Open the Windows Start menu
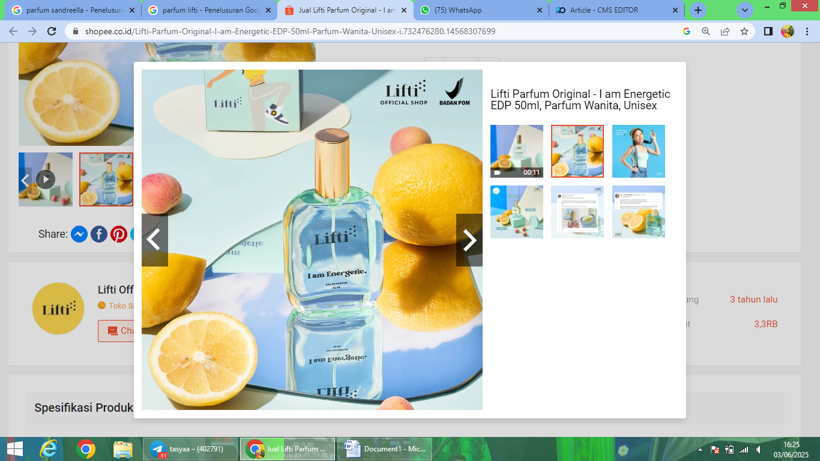 point(14,449)
